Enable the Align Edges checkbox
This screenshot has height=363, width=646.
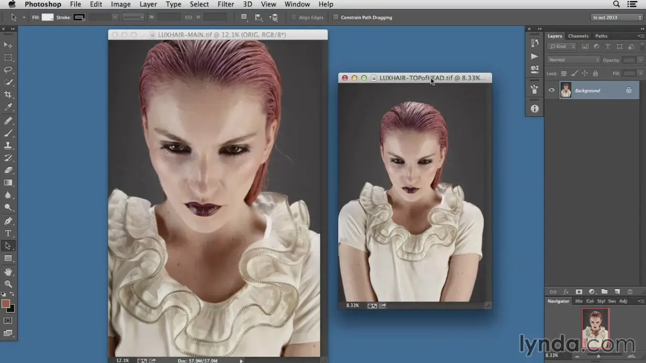[x=294, y=17]
